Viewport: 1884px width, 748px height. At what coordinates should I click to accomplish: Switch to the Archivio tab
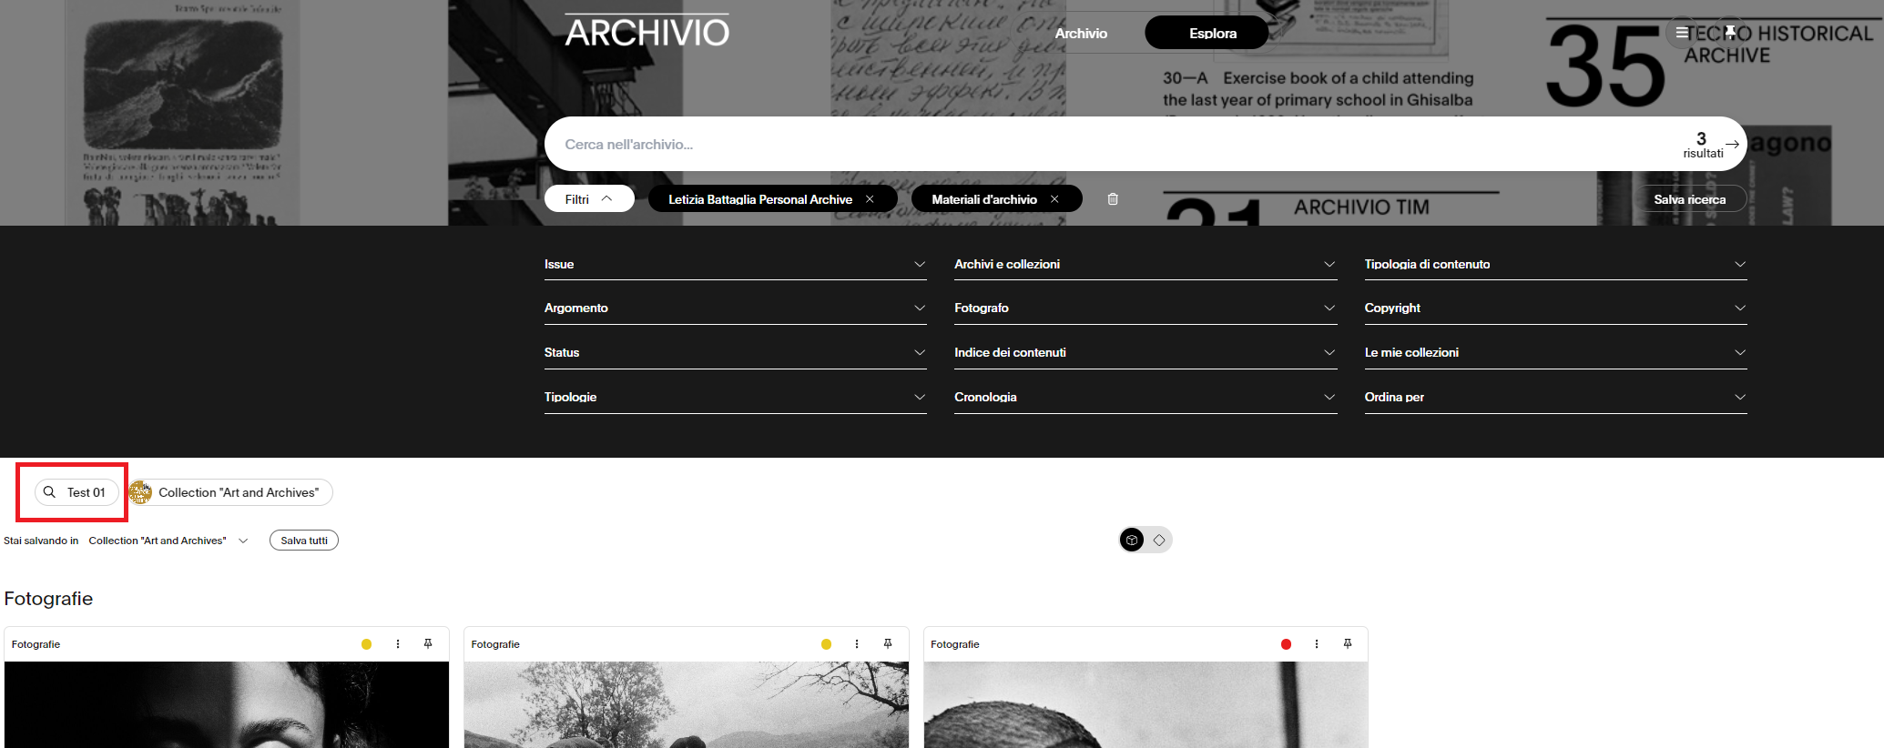pyautogui.click(x=1081, y=34)
